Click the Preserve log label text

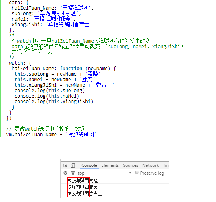click(152, 173)
